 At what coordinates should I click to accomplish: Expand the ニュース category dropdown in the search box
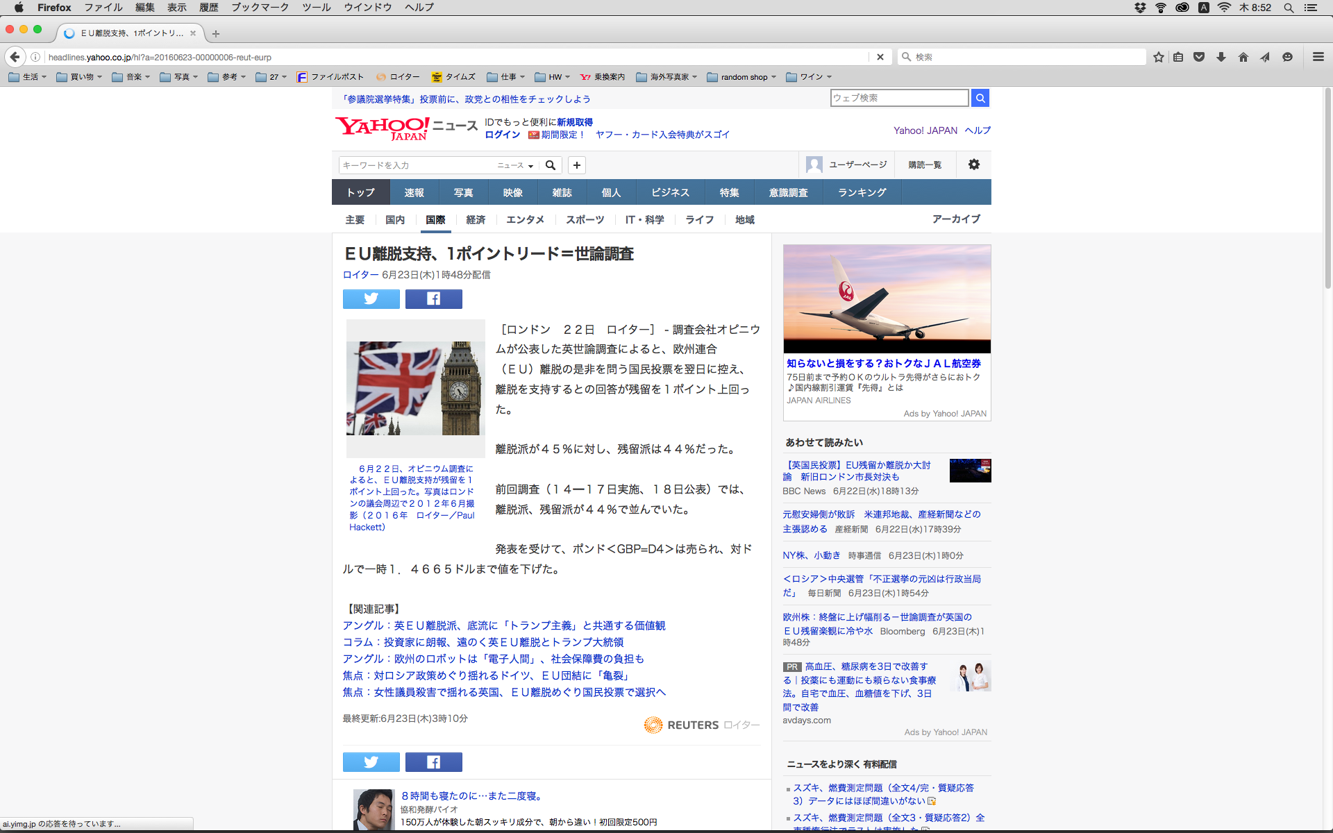pos(515,165)
